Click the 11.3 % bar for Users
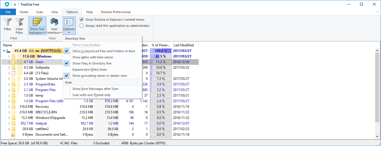 tap(160, 62)
